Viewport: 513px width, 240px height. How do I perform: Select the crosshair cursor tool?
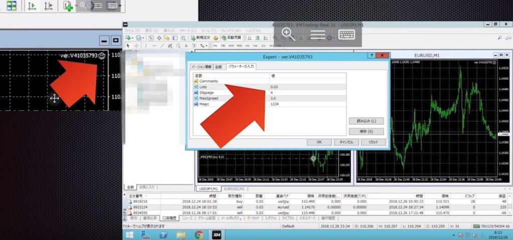[137, 45]
